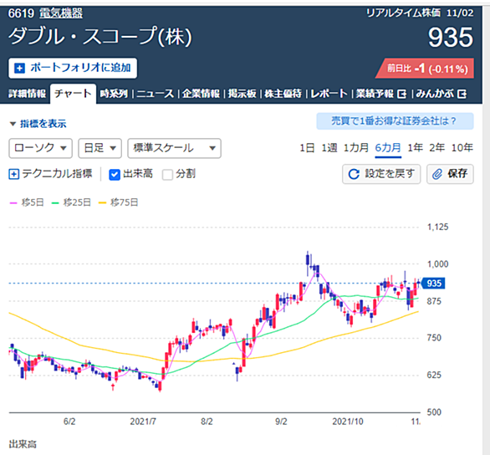The image size is (490, 455).
Task: Set chart range to 1年
Action: click(416, 147)
